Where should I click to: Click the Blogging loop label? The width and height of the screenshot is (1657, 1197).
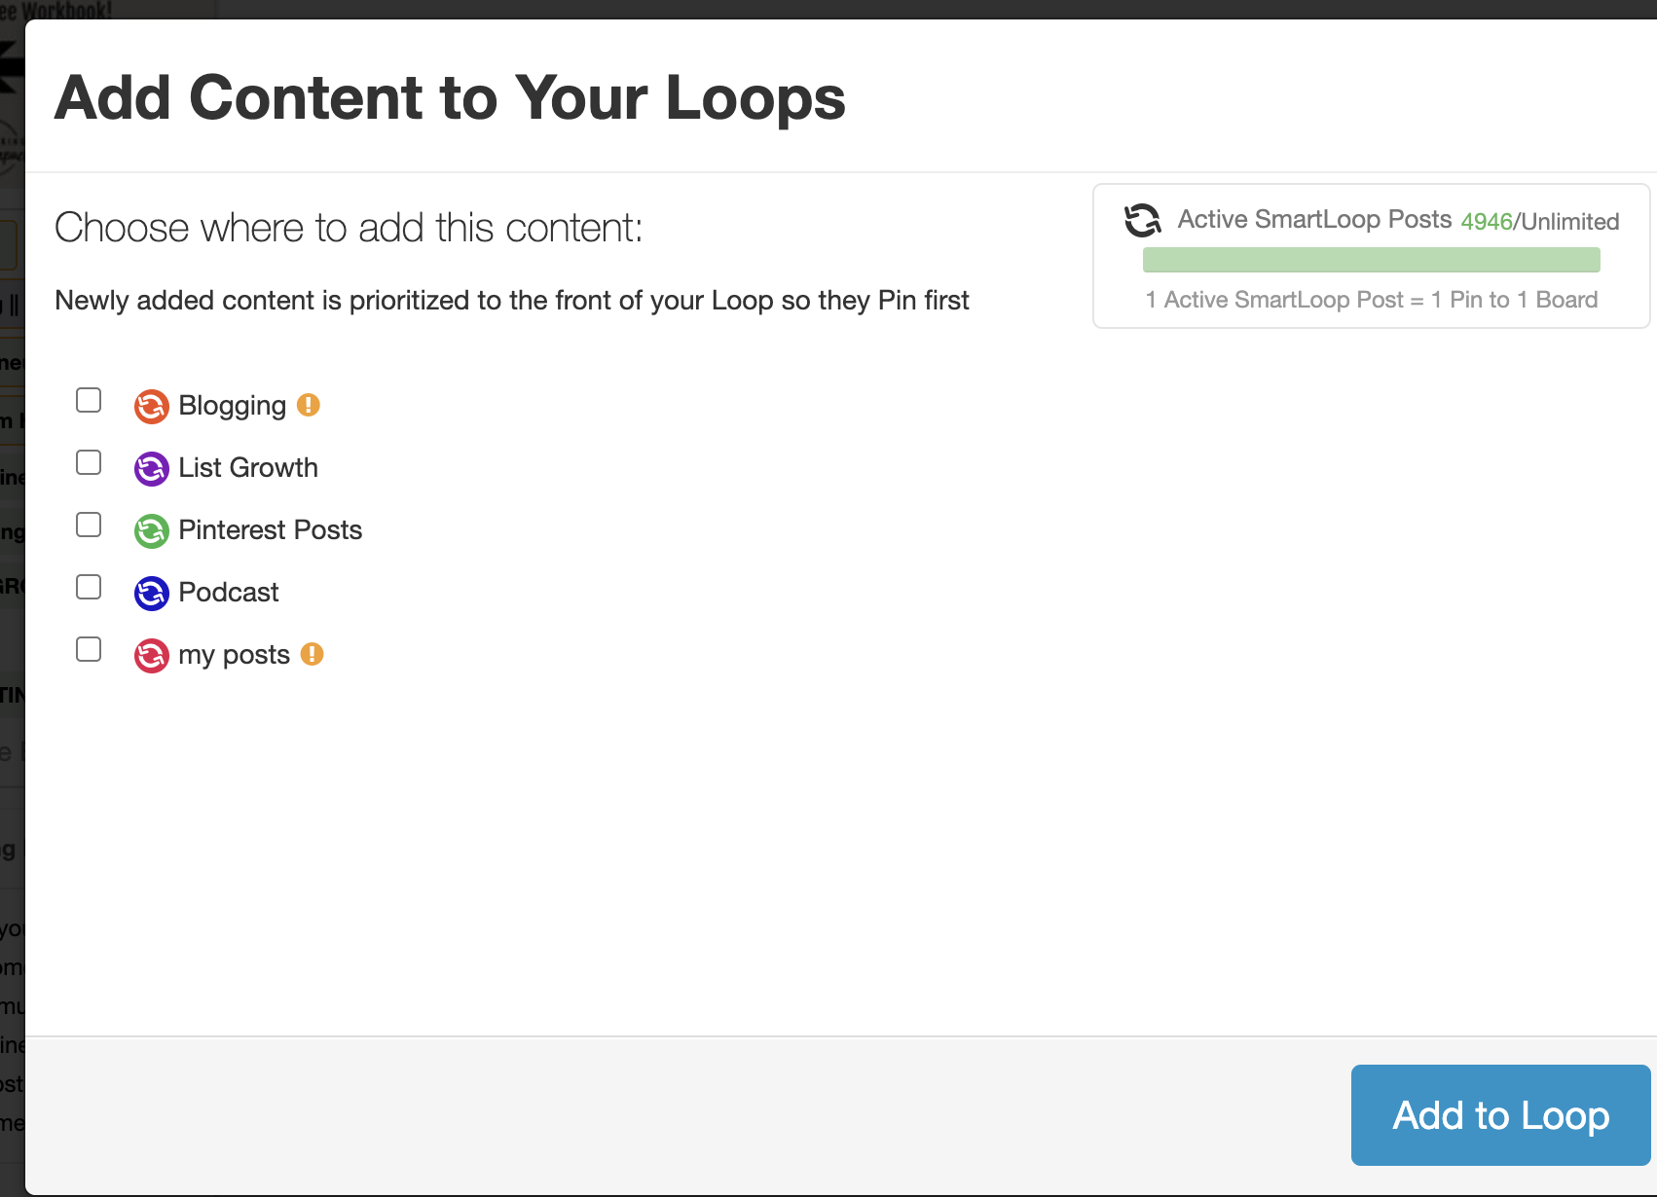click(232, 406)
